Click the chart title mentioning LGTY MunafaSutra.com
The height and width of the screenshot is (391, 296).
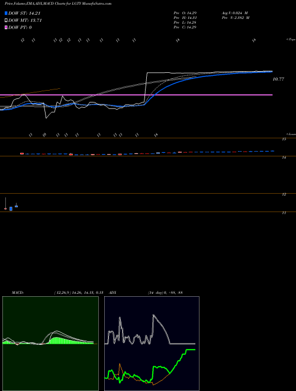coord(58,4)
